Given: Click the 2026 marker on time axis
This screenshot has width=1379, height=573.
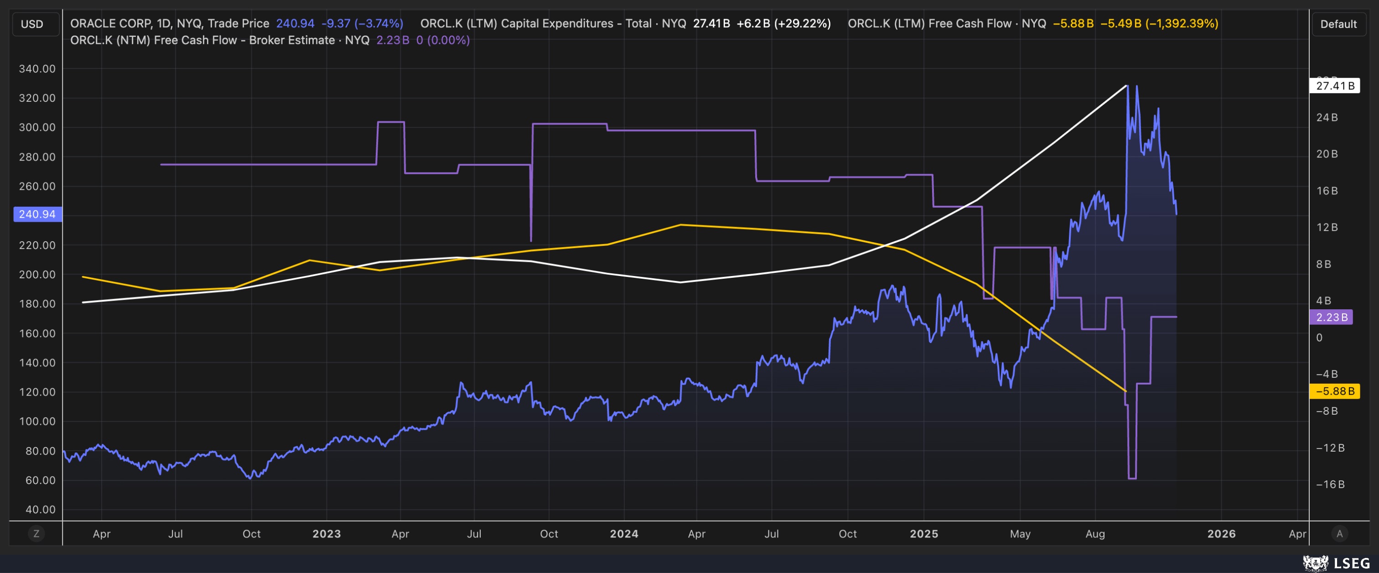Looking at the screenshot, I should click(x=1221, y=533).
